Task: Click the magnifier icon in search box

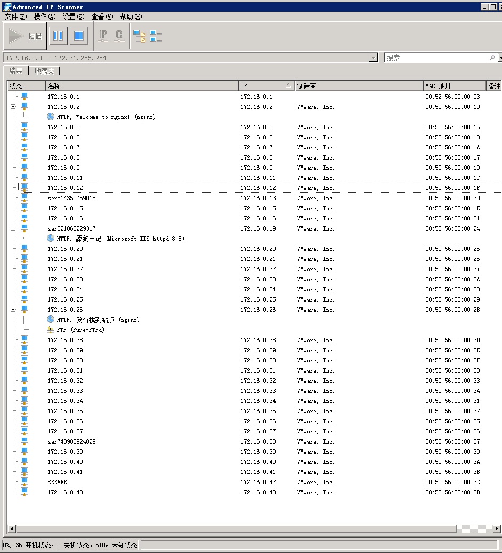Action: tap(492, 58)
